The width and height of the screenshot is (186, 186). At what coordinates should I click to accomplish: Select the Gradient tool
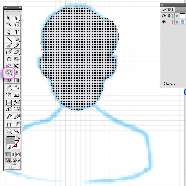17,80
